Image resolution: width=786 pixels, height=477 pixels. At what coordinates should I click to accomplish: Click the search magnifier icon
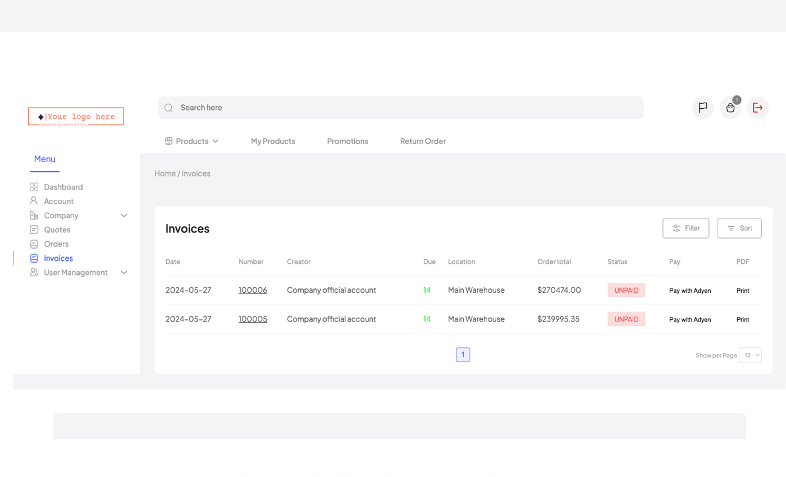coord(168,108)
